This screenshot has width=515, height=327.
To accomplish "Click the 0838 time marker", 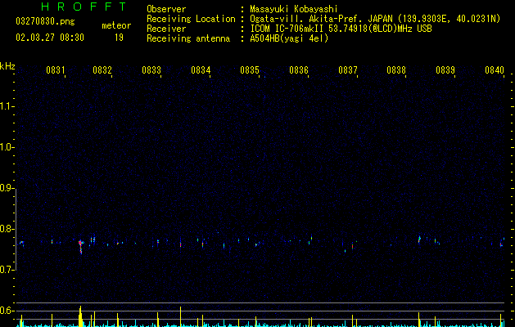I will coord(396,70).
